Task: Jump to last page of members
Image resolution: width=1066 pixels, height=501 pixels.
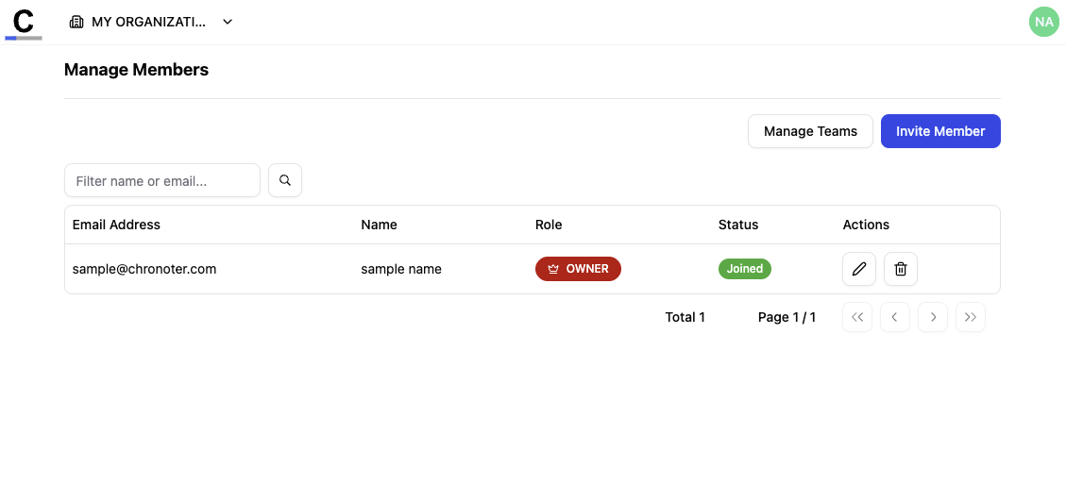Action: (x=970, y=317)
